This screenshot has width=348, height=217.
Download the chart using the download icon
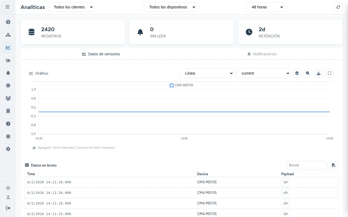(319, 73)
